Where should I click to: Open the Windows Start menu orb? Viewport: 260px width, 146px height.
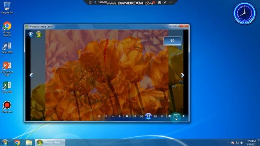coord(5,142)
